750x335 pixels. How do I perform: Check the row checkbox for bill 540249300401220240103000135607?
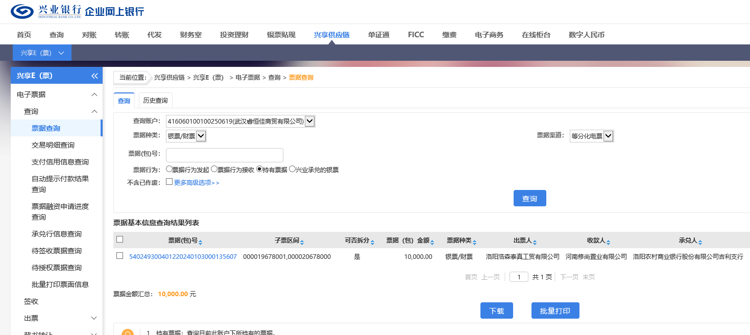click(119, 256)
